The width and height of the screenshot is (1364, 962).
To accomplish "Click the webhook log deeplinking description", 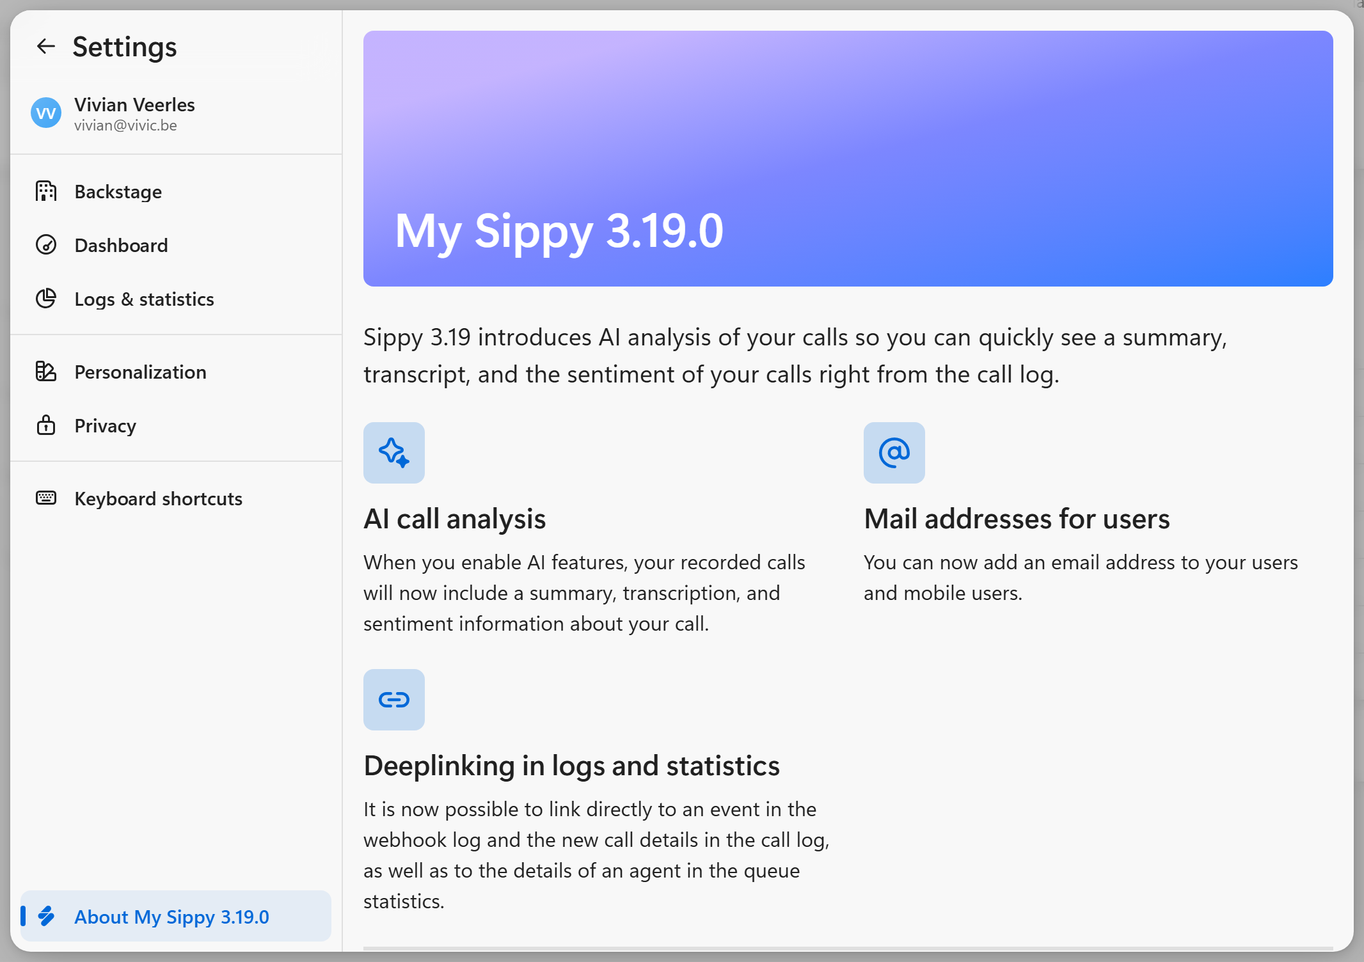I will coord(596,855).
